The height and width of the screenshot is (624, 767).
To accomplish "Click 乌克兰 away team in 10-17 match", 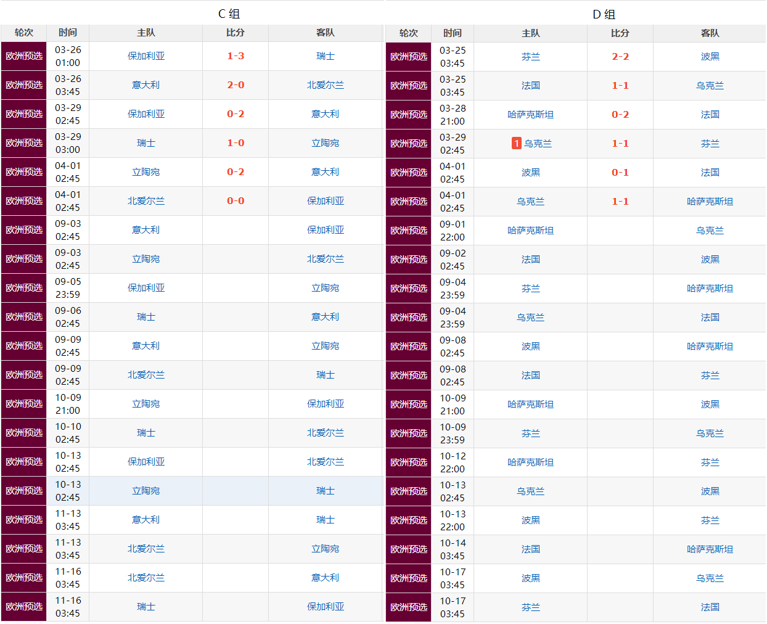I will 710,578.
